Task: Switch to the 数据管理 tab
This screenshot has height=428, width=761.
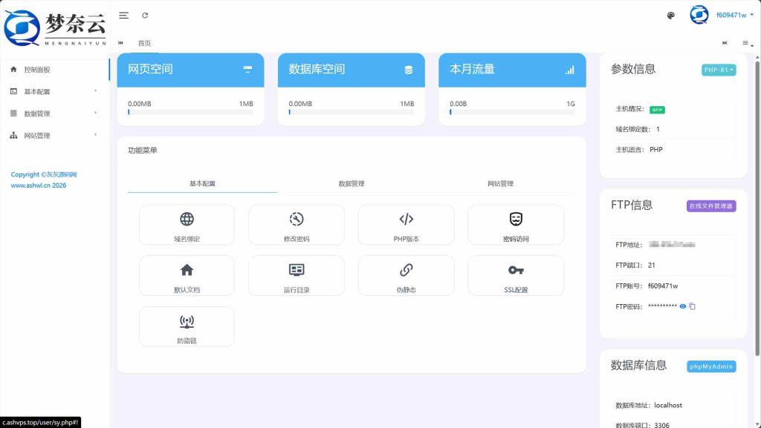Action: coord(352,183)
